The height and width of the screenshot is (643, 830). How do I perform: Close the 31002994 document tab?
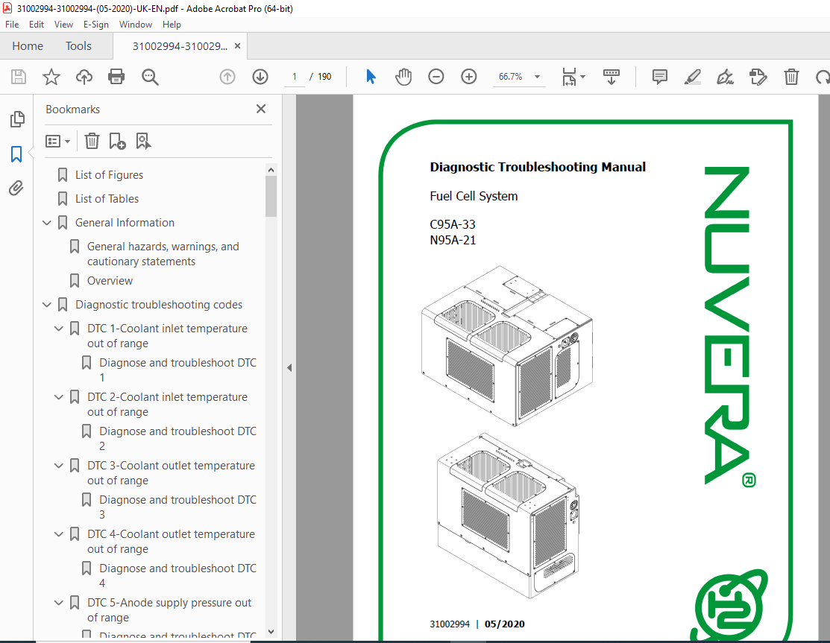[237, 46]
